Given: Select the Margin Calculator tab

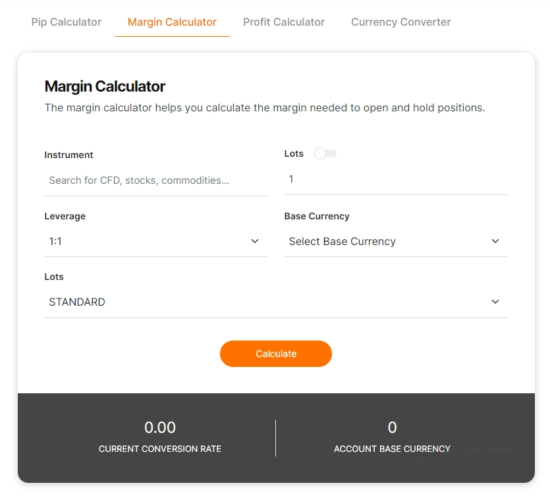Looking at the screenshot, I should point(172,22).
